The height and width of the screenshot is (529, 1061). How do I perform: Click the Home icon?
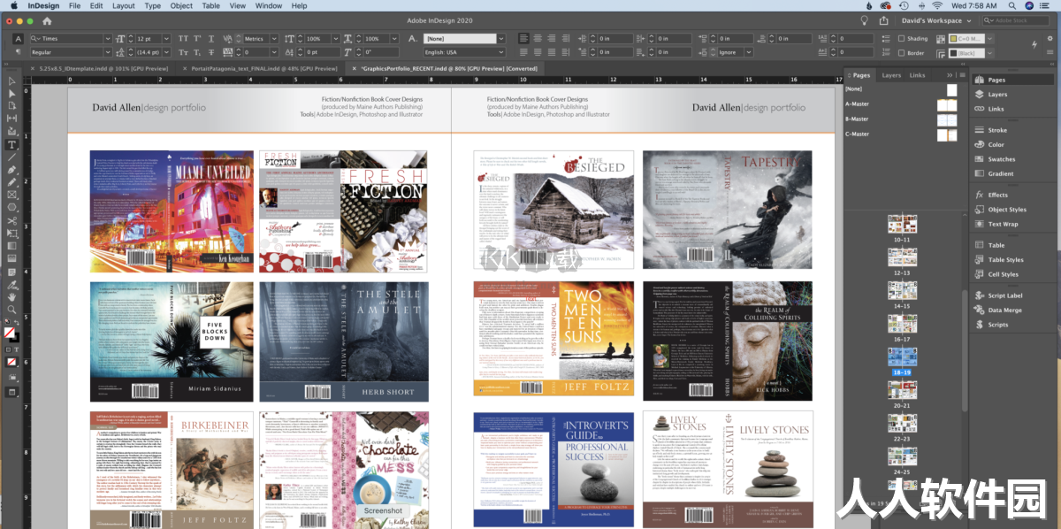[x=47, y=20]
